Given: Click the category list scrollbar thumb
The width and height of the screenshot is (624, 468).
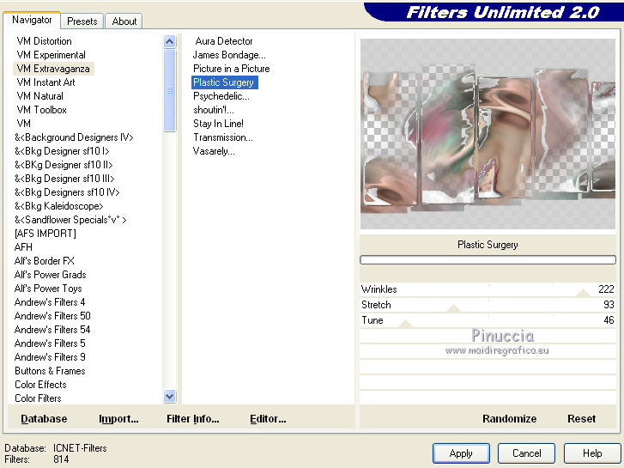Looking at the screenshot, I should click(170, 90).
